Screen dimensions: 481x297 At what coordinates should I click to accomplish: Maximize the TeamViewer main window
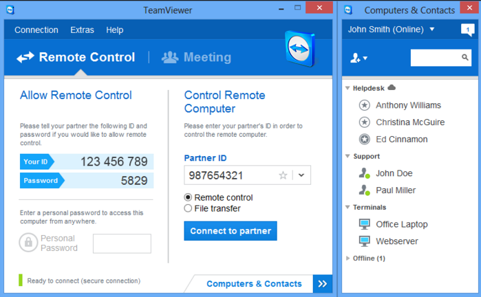(297, 8)
